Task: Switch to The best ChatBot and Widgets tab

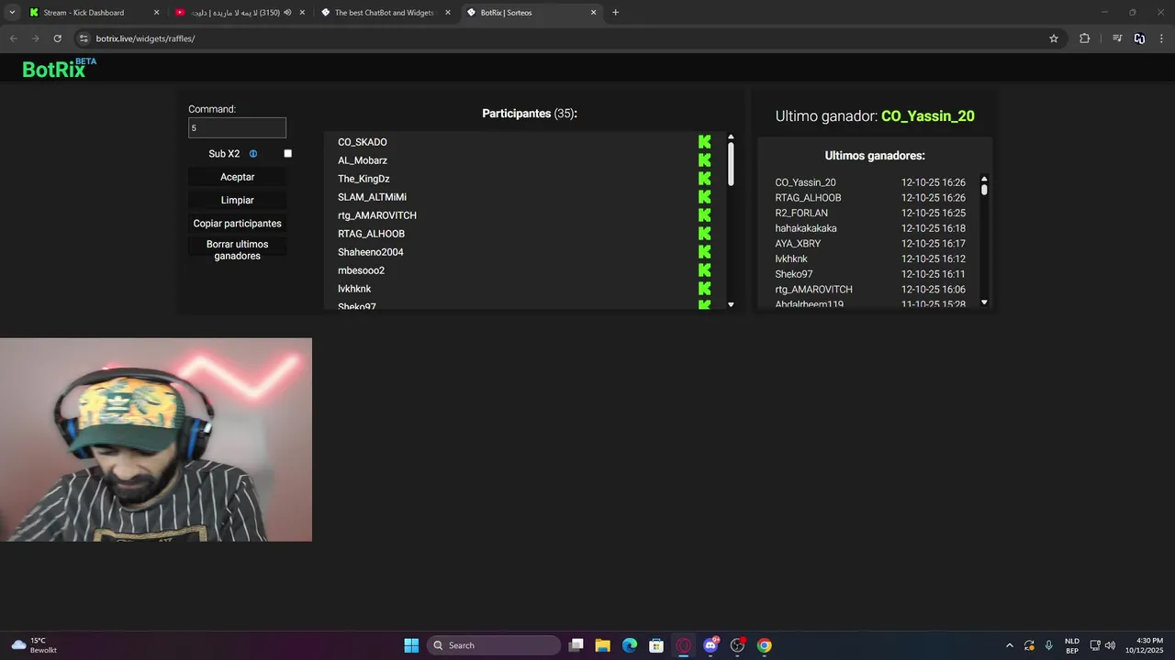Action: [384, 13]
